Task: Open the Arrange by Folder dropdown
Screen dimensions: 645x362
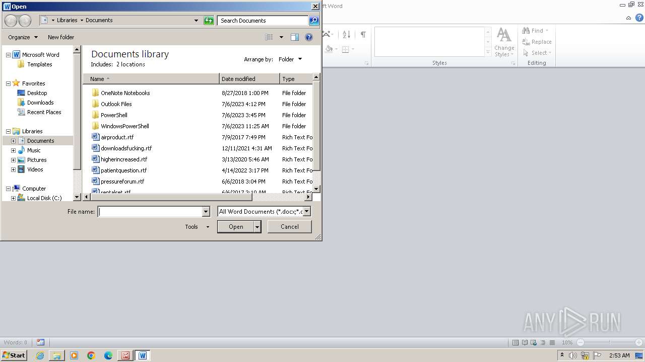Action: [x=290, y=59]
